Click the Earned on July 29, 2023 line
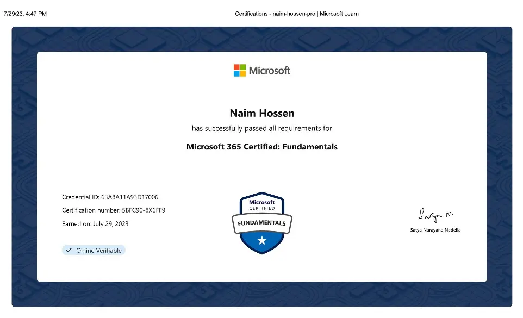The image size is (523, 318). click(x=95, y=223)
